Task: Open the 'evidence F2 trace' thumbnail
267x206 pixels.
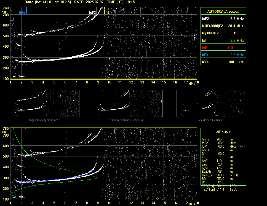Action: [211, 104]
